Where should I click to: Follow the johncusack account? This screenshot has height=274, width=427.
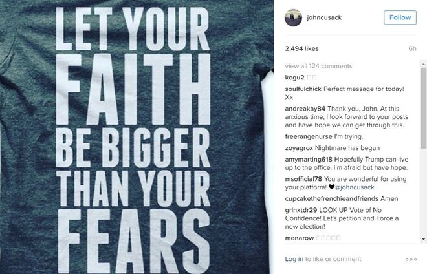click(400, 17)
